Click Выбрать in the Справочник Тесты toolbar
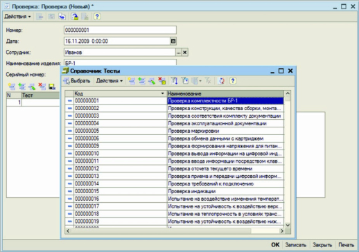This screenshot has width=359, height=252. point(77,81)
